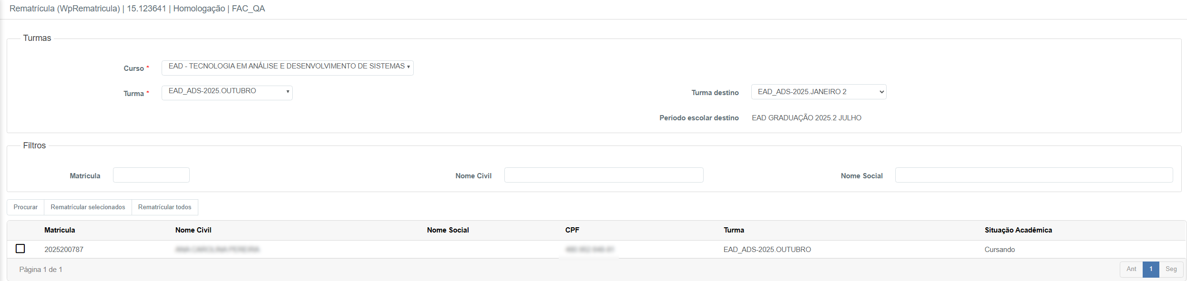1187x281 pixels.
Task: Check the box for matrícula 2025200787
Action: [20, 249]
